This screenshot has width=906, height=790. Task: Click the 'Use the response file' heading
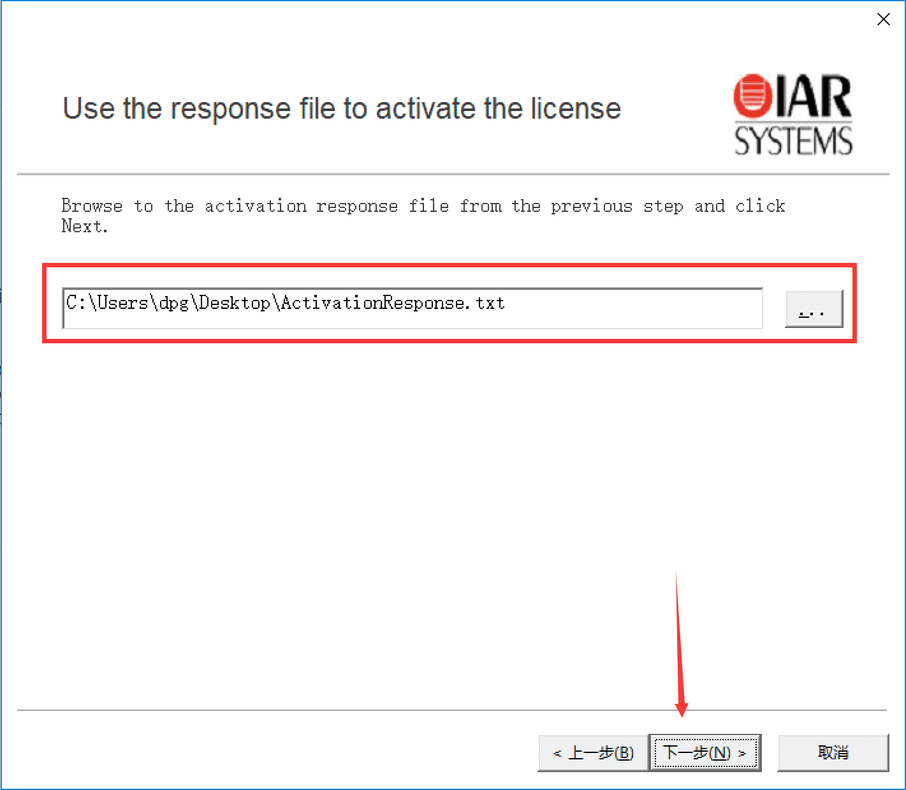342,108
